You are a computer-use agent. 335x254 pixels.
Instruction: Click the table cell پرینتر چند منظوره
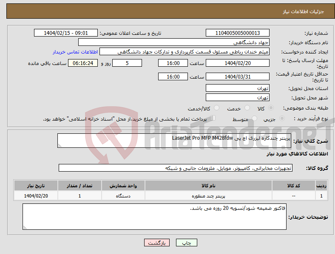(208, 196)
